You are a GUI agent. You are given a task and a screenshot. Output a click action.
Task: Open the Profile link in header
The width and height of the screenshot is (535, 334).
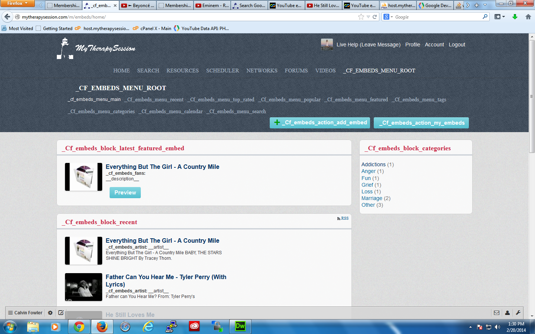(x=413, y=45)
